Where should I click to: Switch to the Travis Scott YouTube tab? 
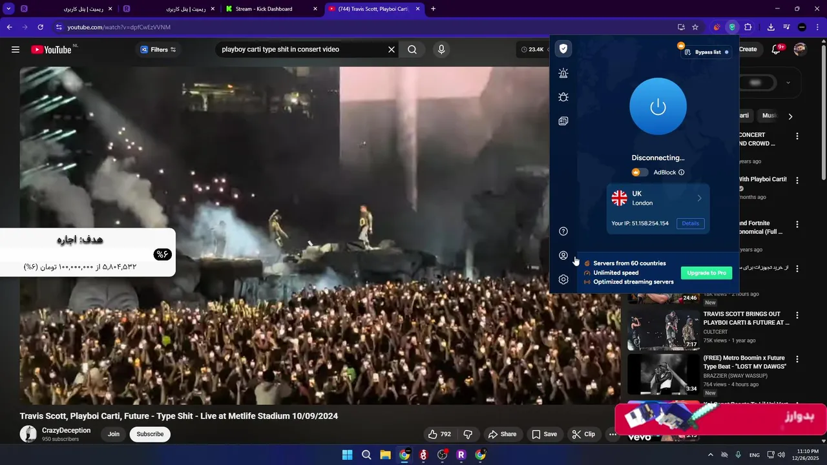coord(375,9)
